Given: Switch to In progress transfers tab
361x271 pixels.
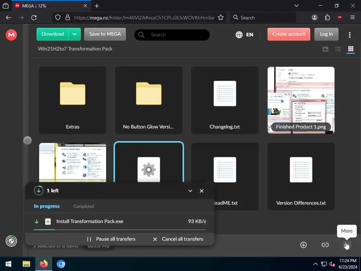Looking at the screenshot, I should 47,206.
